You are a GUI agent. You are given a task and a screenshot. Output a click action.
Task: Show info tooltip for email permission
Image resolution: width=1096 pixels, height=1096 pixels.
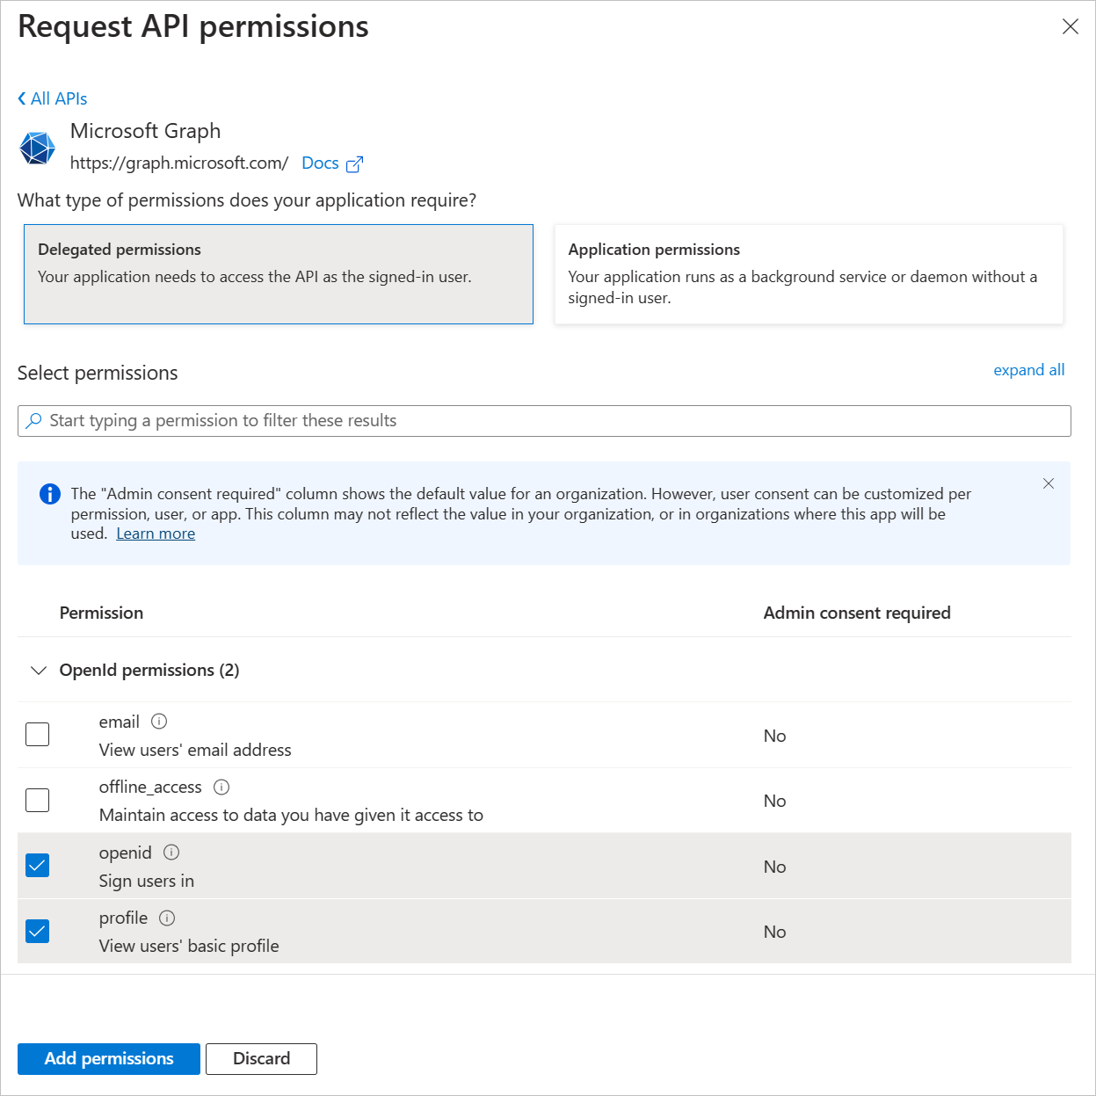(159, 722)
